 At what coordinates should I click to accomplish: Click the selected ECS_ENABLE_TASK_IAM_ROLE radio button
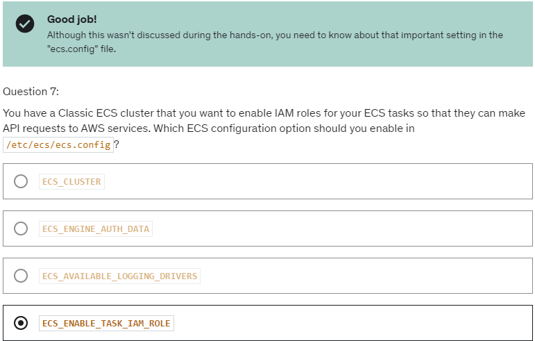tap(21, 323)
